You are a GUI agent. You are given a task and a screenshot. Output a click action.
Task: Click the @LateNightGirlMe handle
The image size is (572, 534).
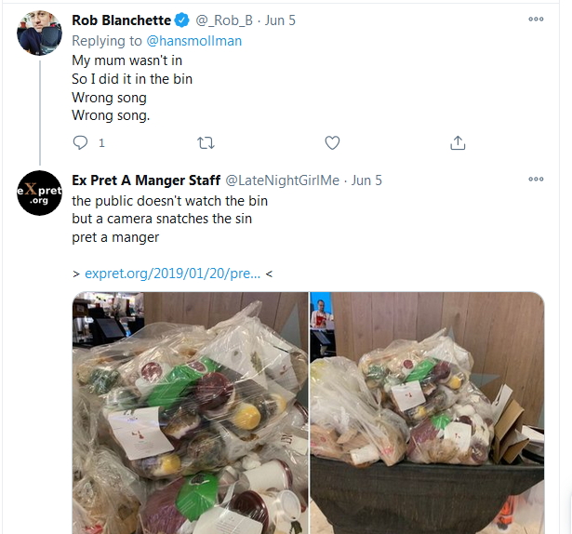[283, 180]
